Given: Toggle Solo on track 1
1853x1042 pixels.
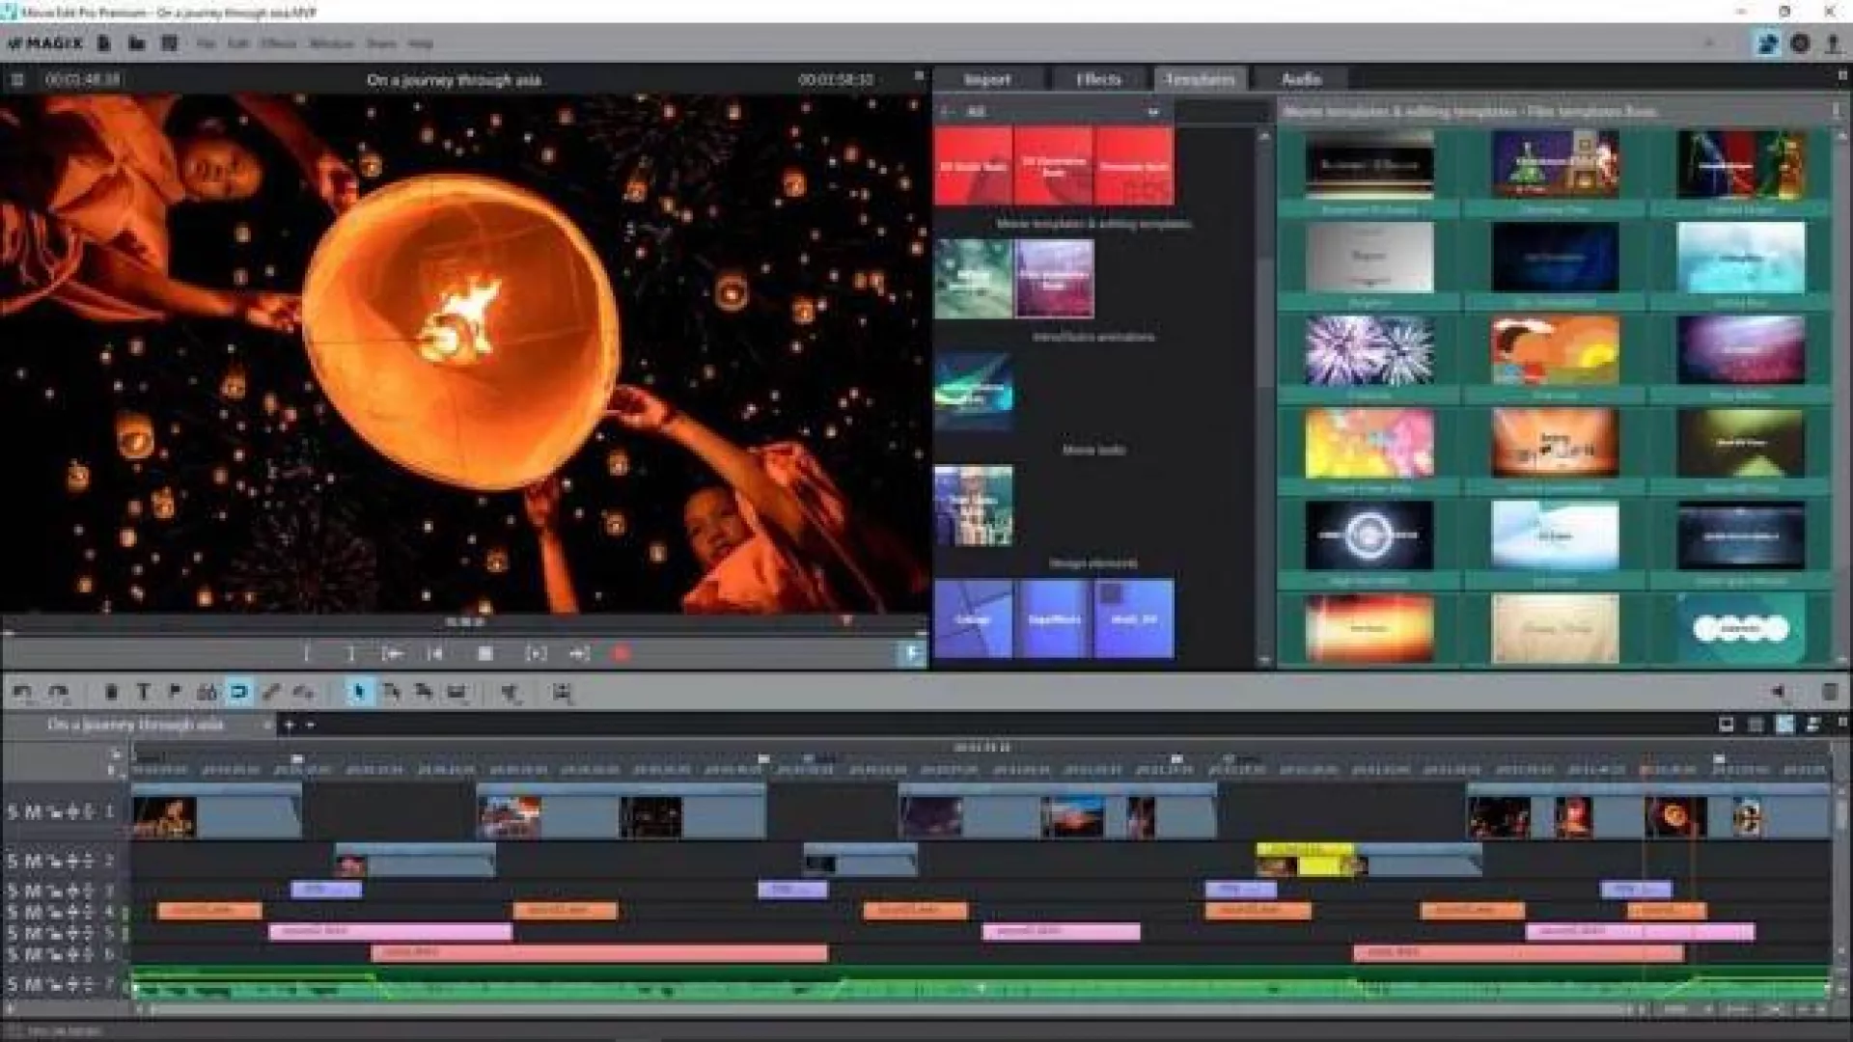Looking at the screenshot, I should (x=13, y=812).
